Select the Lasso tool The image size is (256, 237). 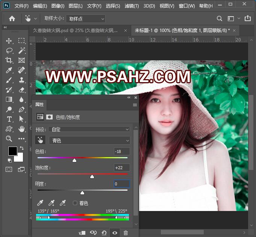click(9, 50)
